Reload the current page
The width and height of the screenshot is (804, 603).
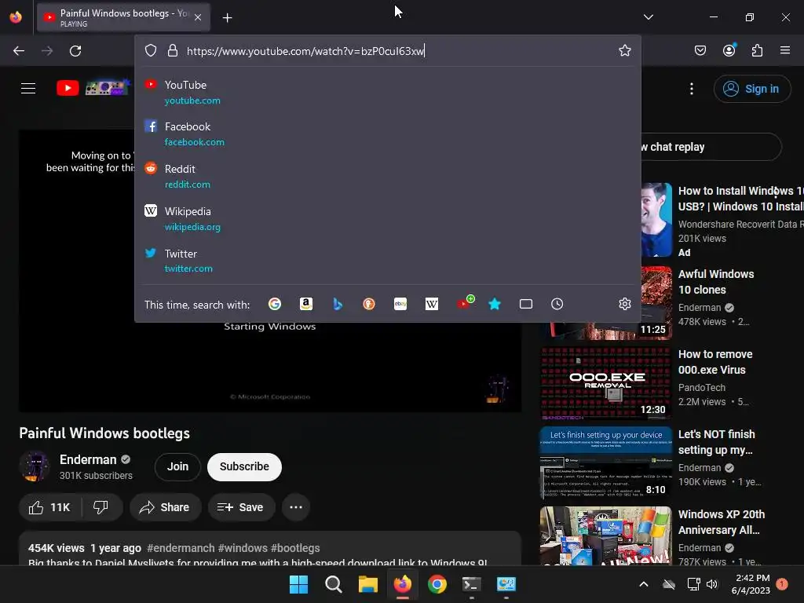(75, 51)
